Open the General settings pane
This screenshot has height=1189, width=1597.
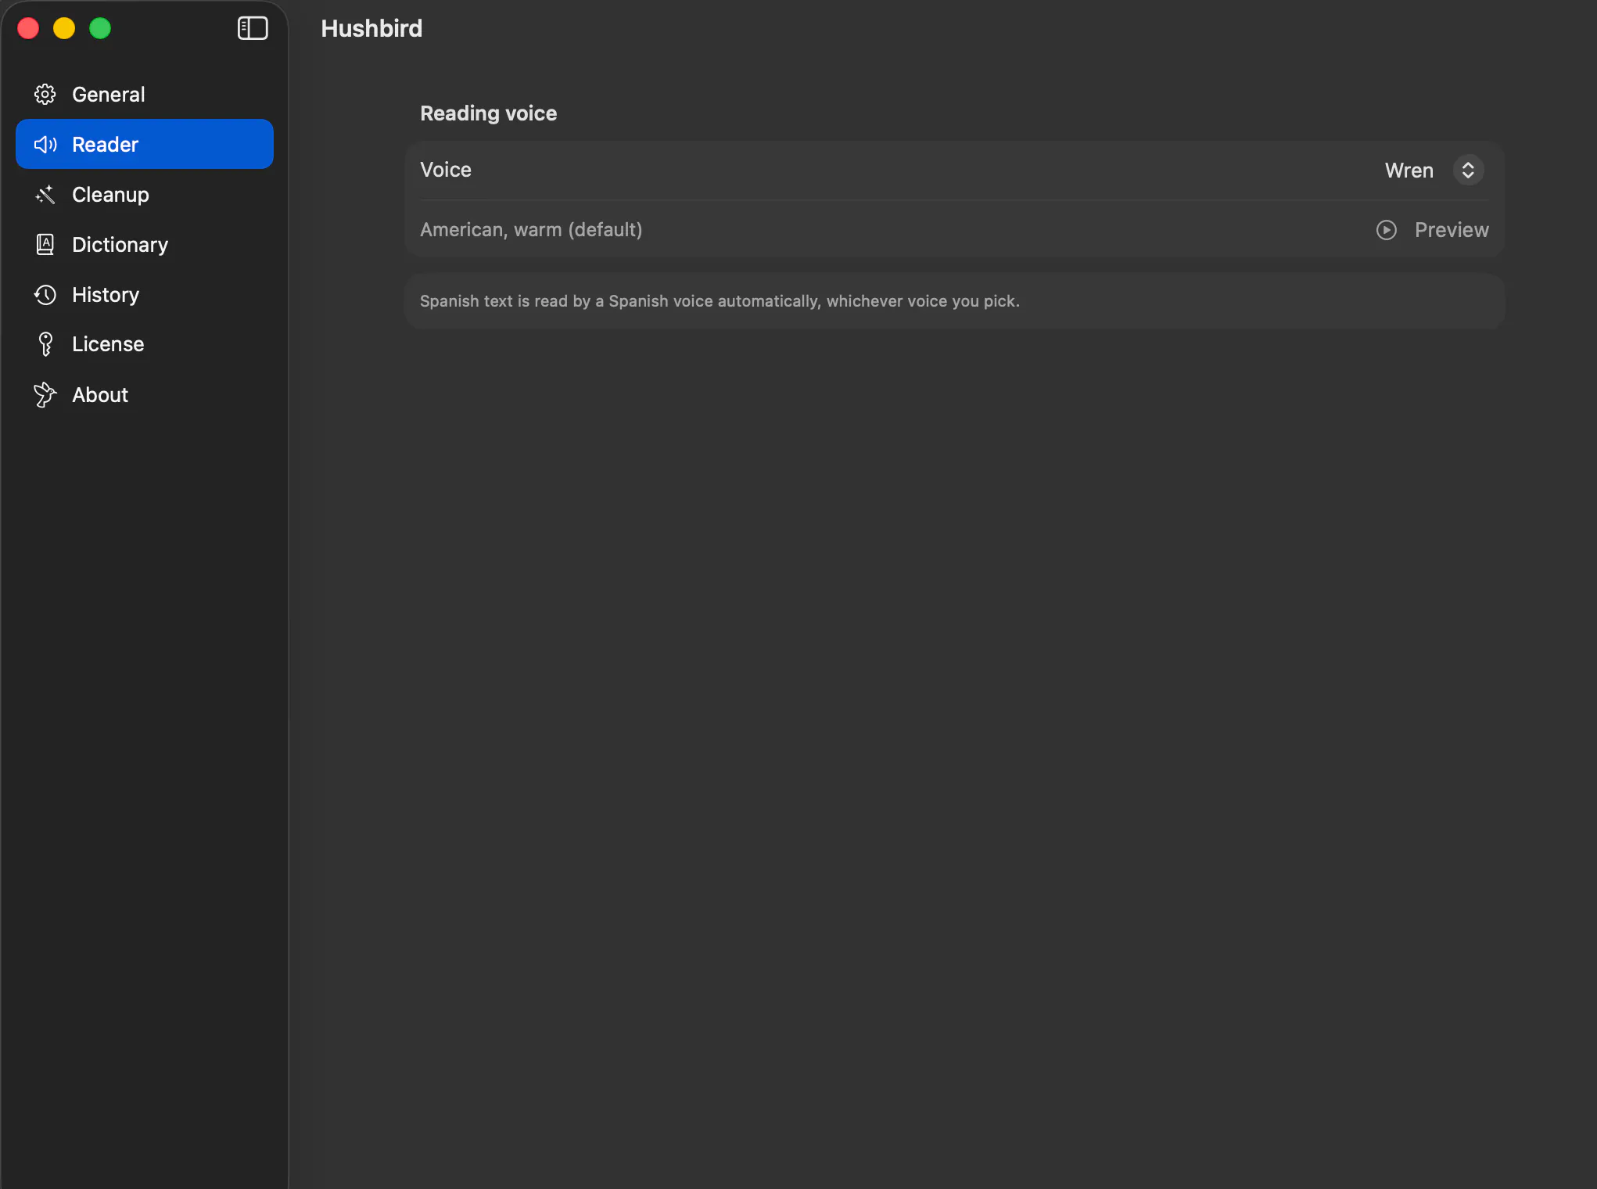click(x=145, y=95)
